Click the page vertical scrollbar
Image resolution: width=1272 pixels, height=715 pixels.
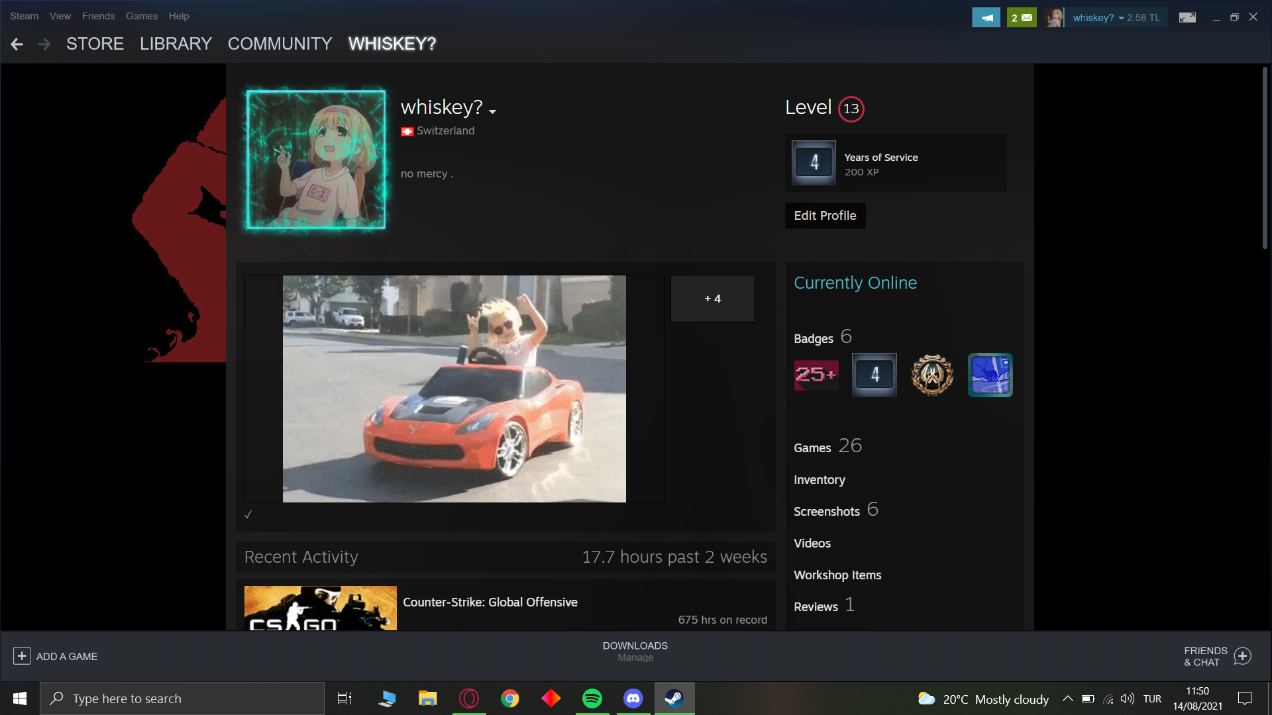click(x=1264, y=159)
